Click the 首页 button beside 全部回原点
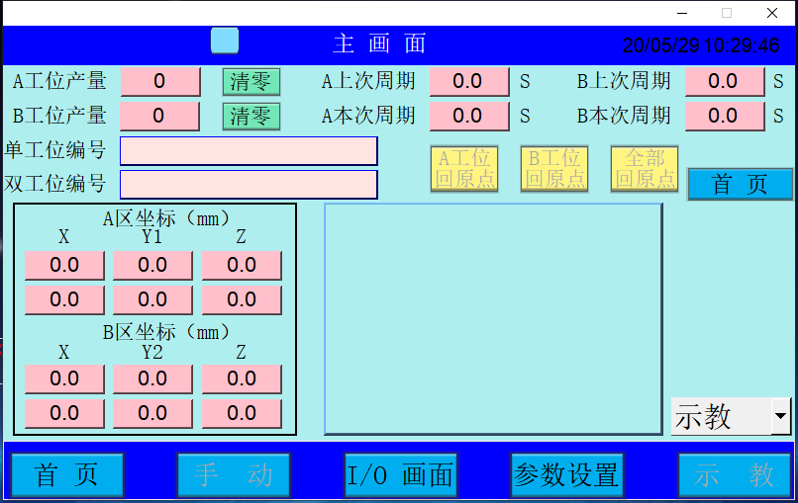The image size is (798, 503). tap(740, 184)
